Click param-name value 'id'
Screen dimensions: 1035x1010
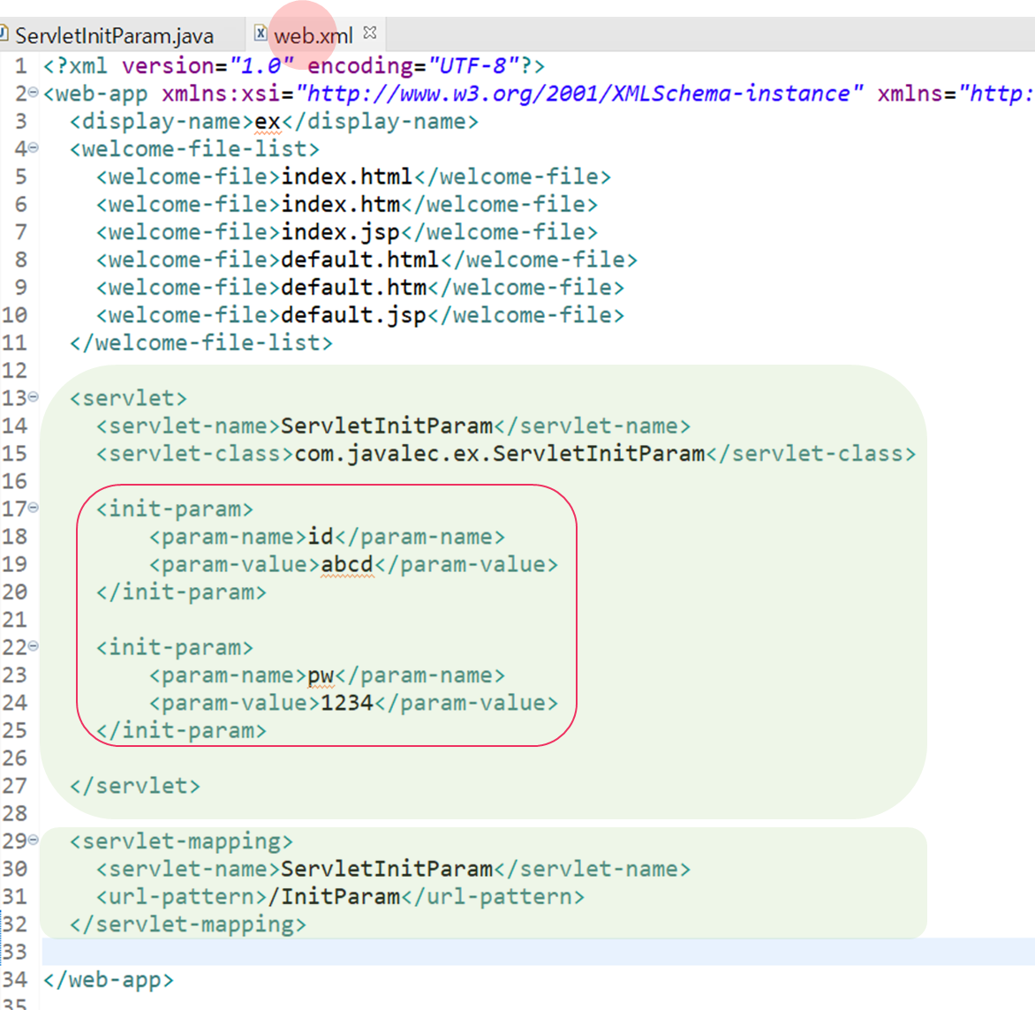pos(321,537)
